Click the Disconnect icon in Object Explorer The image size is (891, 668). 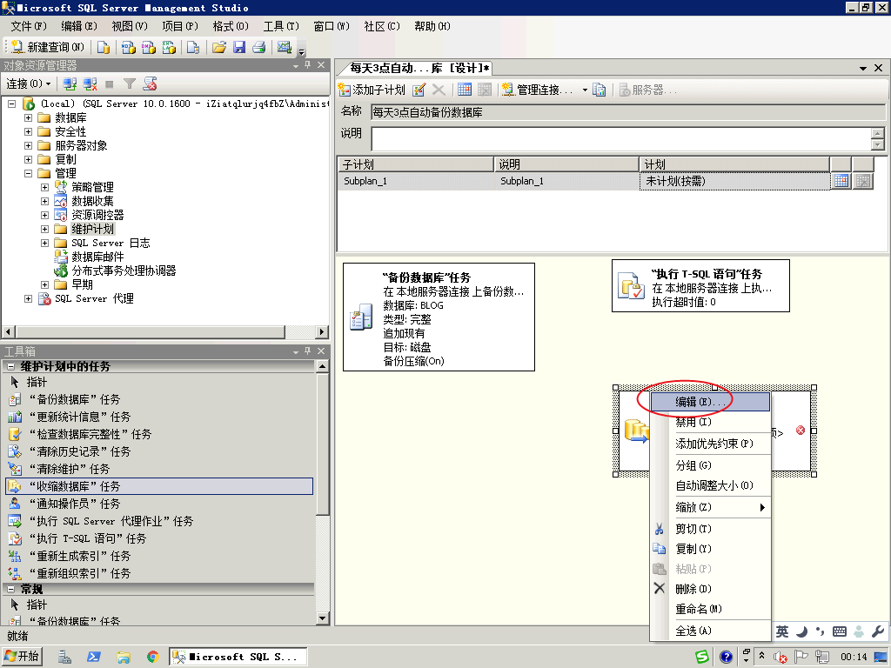tap(90, 84)
